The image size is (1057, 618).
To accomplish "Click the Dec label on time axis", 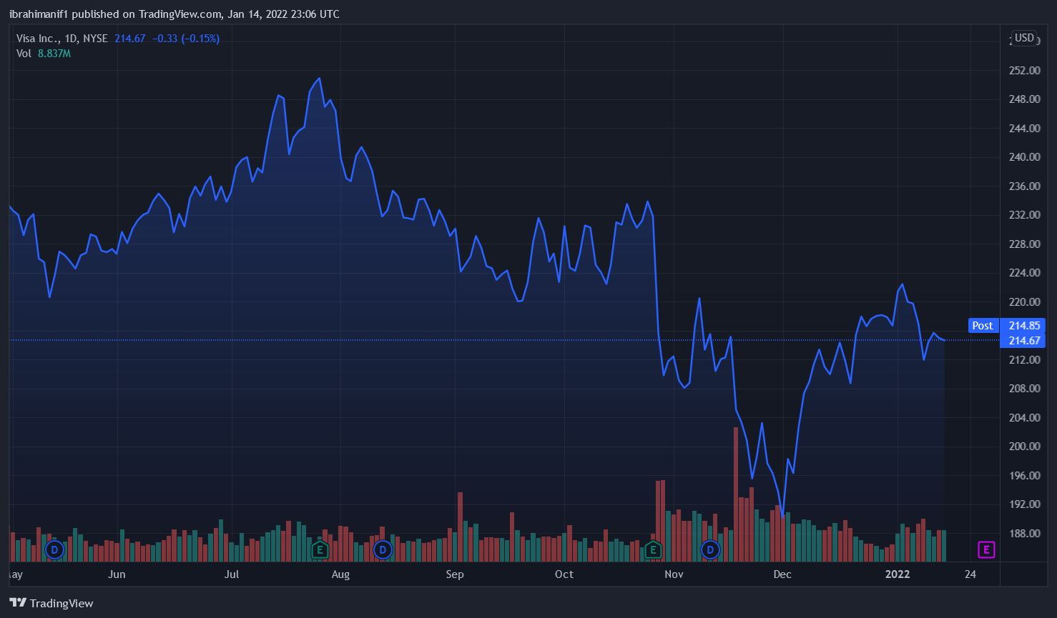I will click(x=782, y=574).
